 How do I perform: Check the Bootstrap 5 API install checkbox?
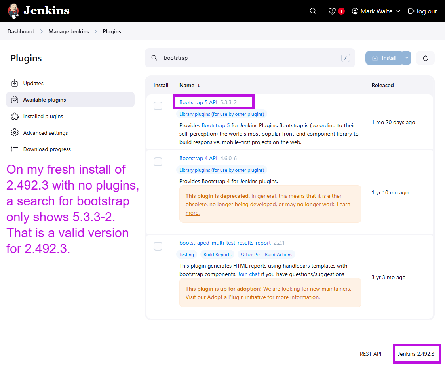(158, 106)
